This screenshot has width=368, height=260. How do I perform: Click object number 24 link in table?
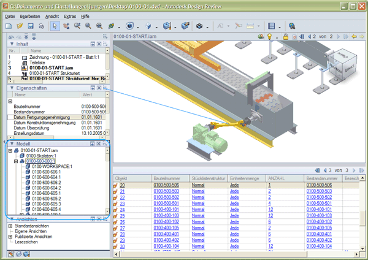[x=122, y=210]
